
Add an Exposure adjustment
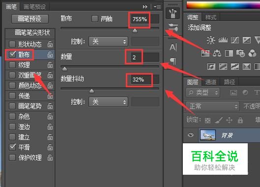(247, 40)
